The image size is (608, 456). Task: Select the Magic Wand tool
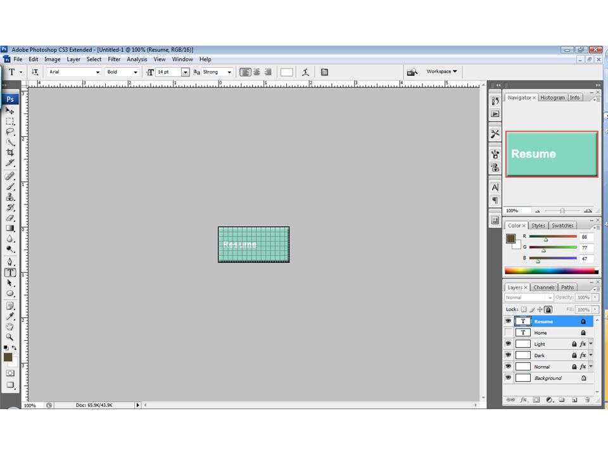(x=9, y=142)
